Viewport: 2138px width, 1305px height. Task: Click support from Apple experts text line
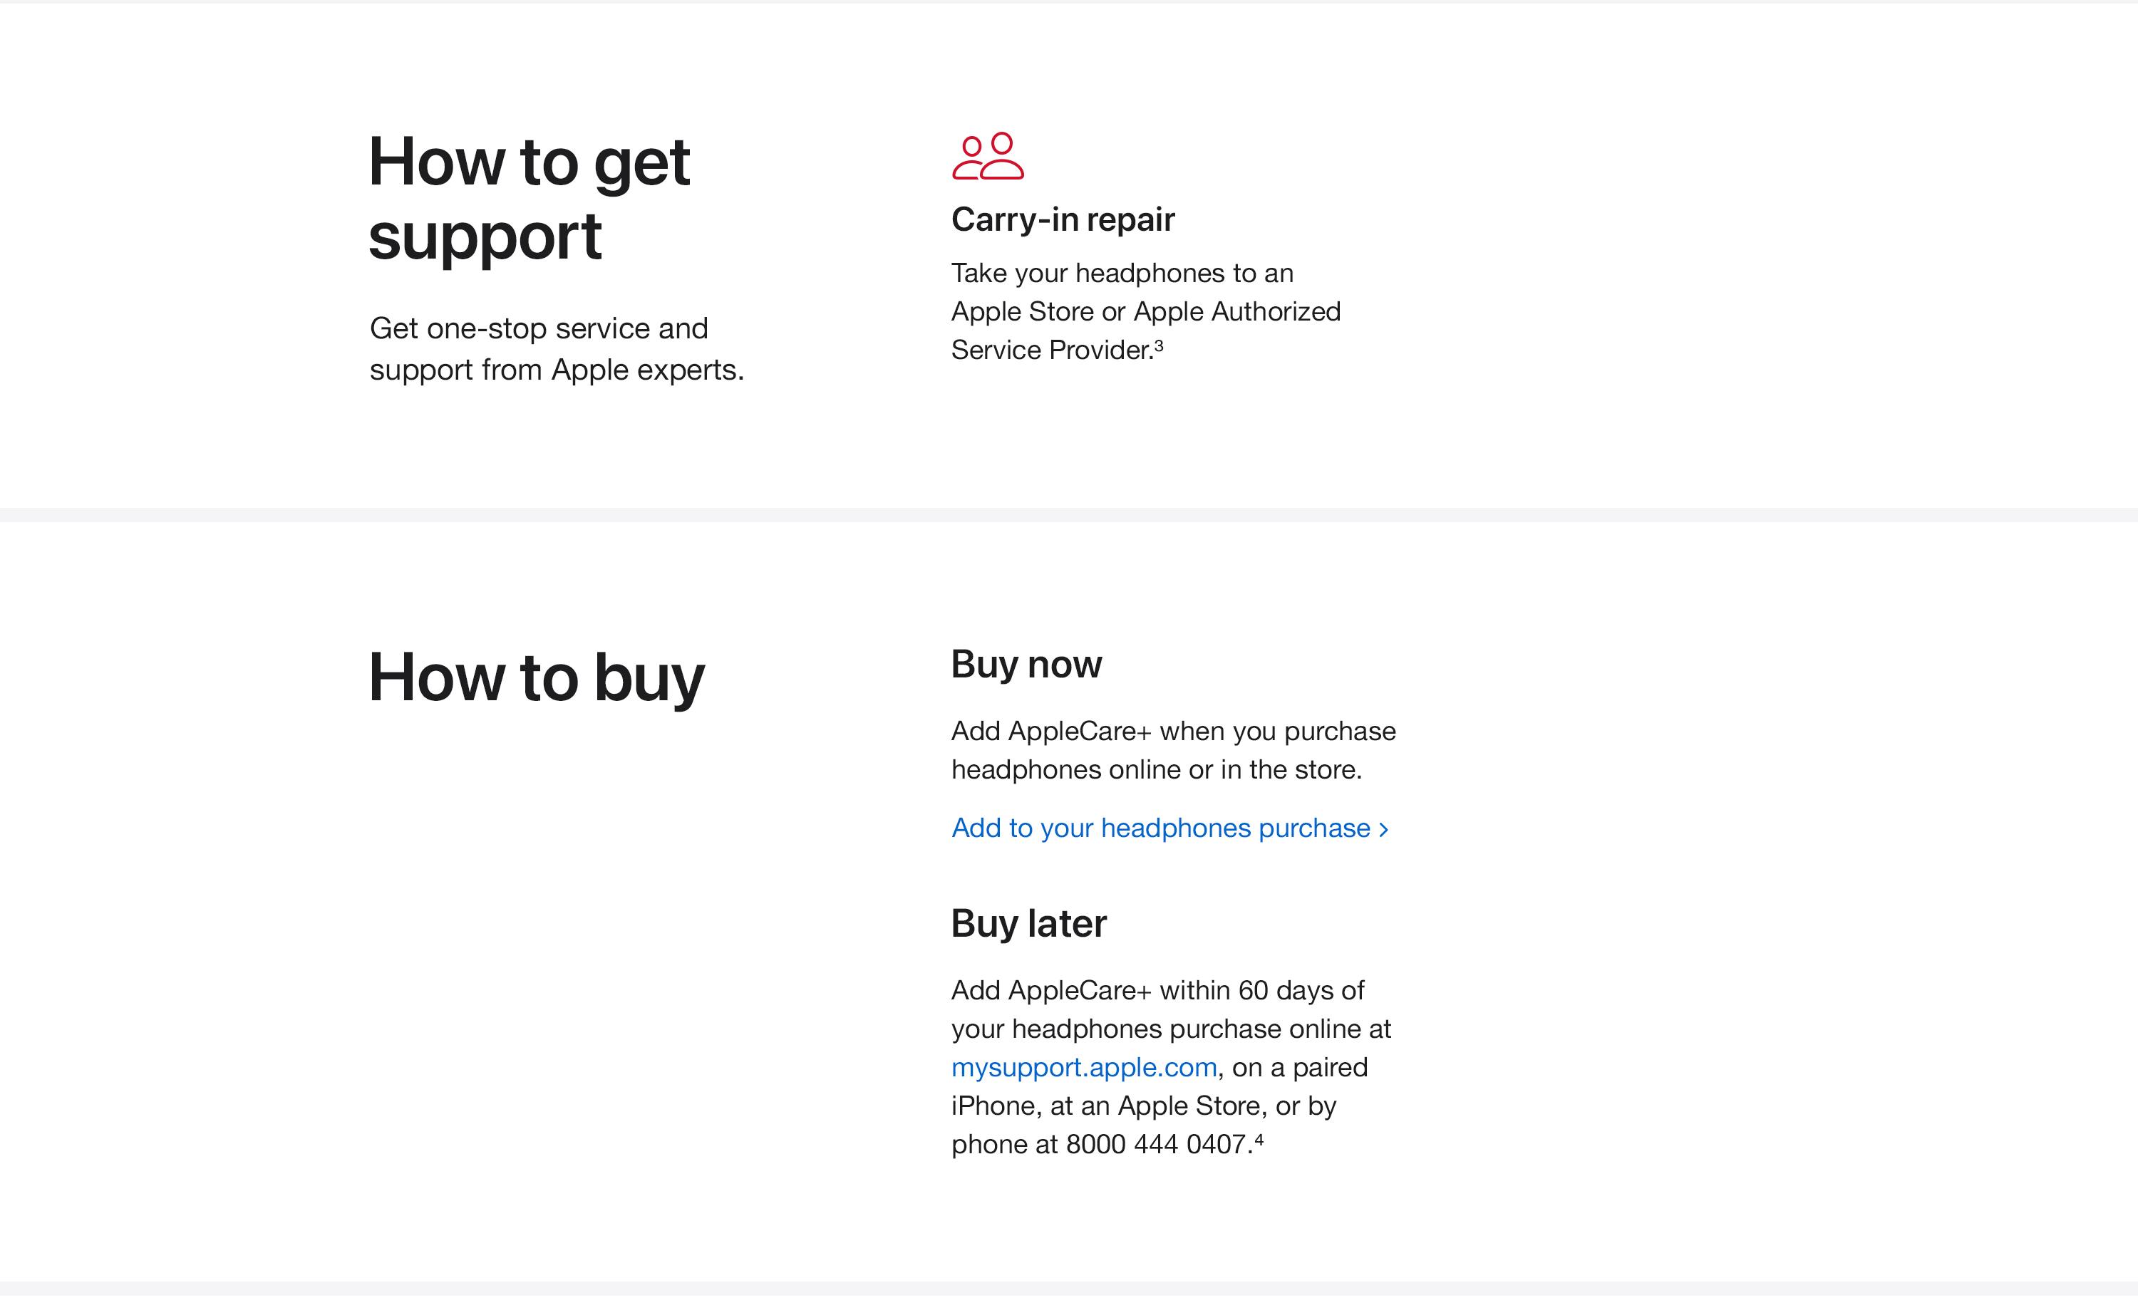pos(557,370)
